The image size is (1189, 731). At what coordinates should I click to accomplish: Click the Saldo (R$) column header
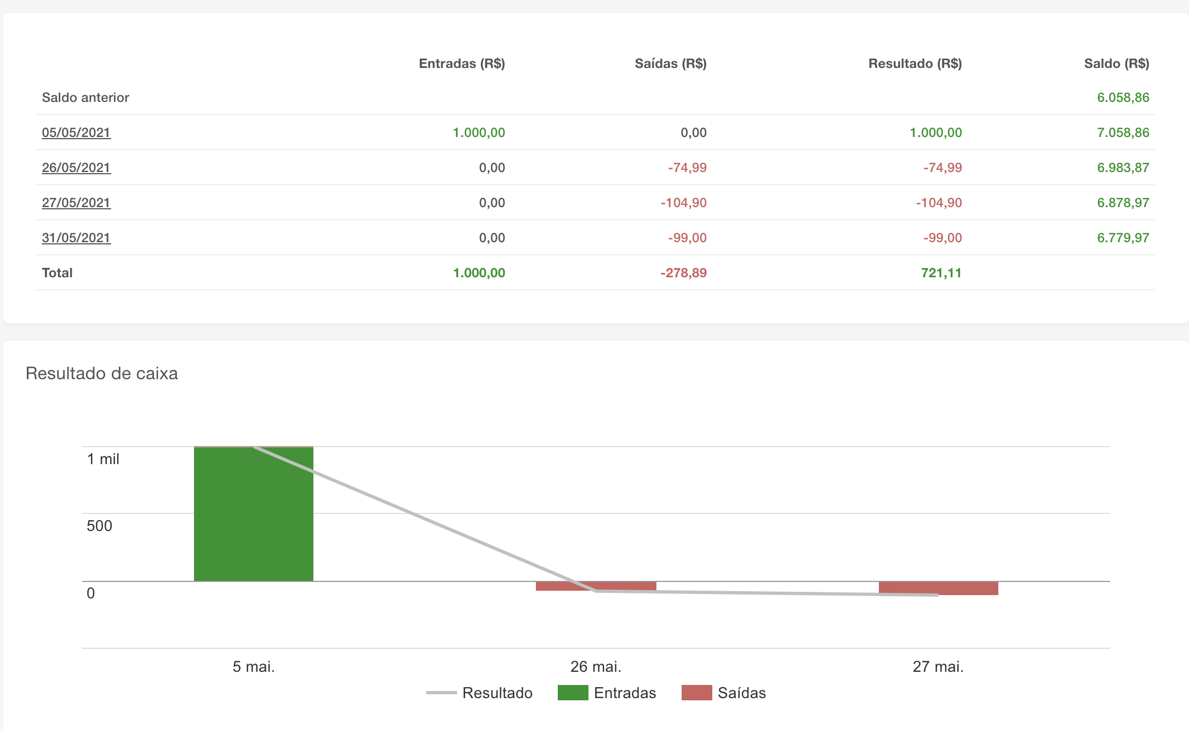tap(1116, 64)
